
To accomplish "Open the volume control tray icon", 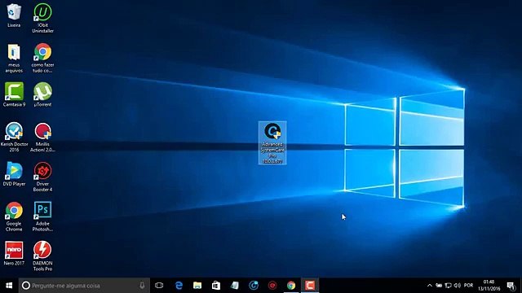I will point(458,286).
